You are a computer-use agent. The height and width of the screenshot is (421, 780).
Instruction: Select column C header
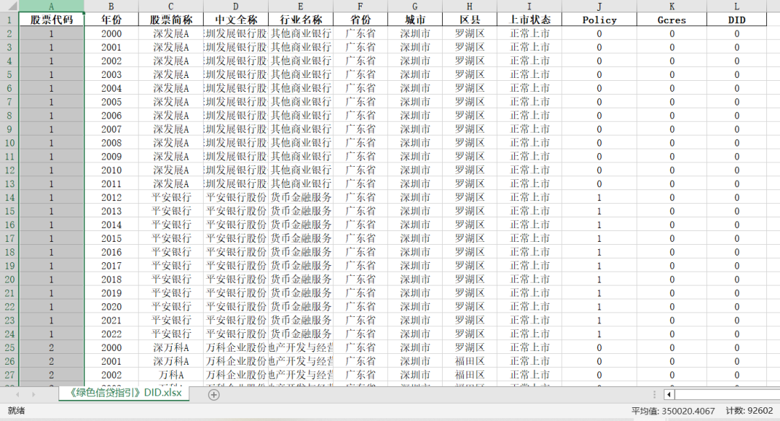pyautogui.click(x=170, y=6)
